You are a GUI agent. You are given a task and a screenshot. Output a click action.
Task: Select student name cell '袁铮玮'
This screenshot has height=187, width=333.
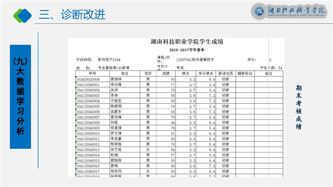[x=116, y=79]
